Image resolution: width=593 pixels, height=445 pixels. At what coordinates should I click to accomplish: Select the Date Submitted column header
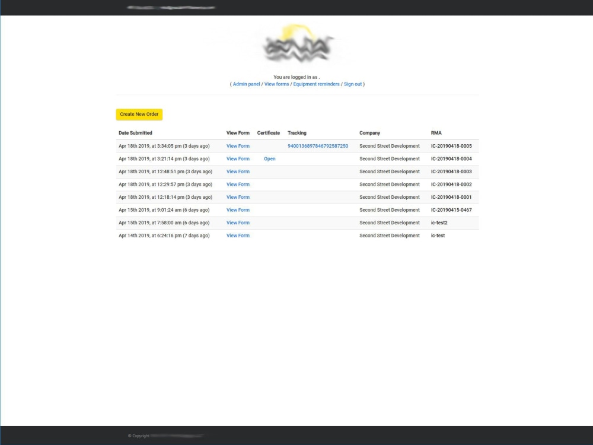(135, 133)
